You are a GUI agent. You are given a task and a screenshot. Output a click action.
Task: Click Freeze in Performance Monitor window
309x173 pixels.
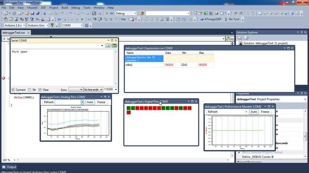(x=265, y=112)
